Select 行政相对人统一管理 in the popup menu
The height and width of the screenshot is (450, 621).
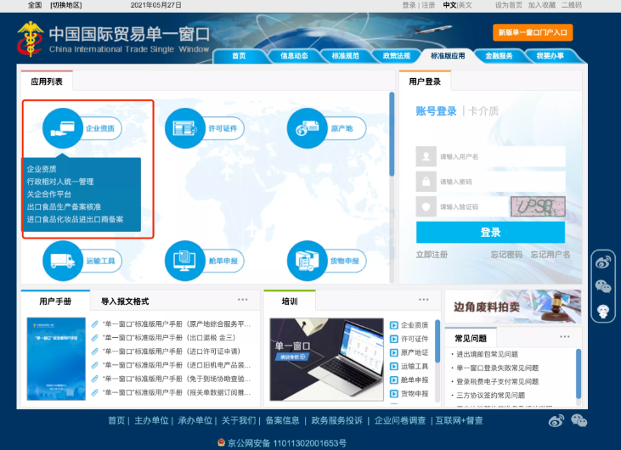(60, 182)
